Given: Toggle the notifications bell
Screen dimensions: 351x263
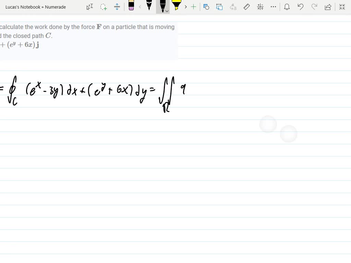Looking at the screenshot, I should click(x=287, y=7).
